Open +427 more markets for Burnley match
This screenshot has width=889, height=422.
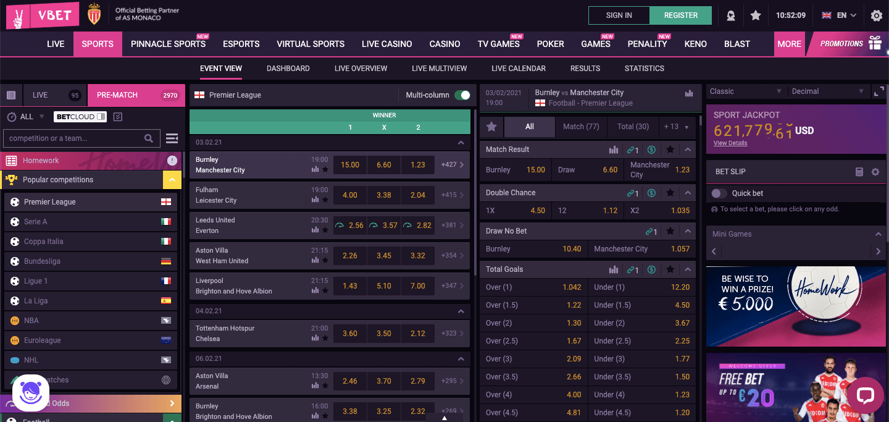pos(453,164)
